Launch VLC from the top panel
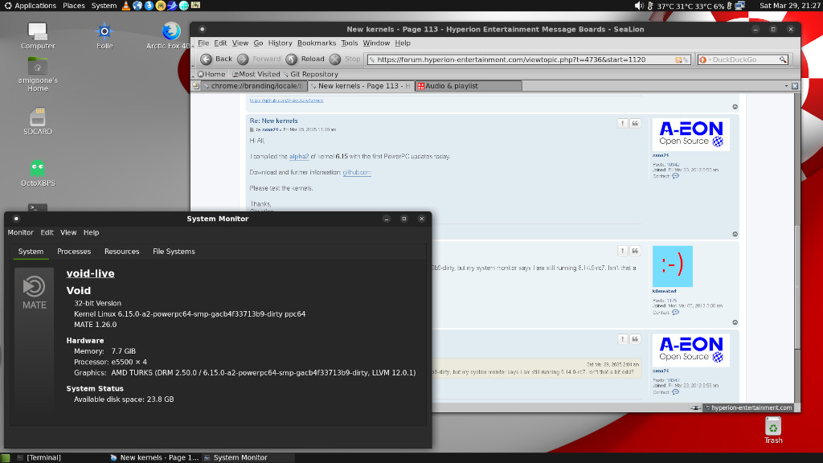 126,6
